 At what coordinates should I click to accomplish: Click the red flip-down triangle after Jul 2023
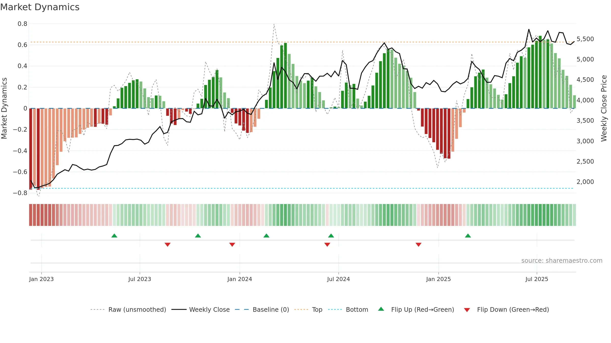168,245
